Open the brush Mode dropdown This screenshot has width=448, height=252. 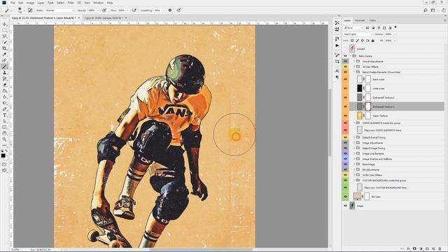click(59, 10)
